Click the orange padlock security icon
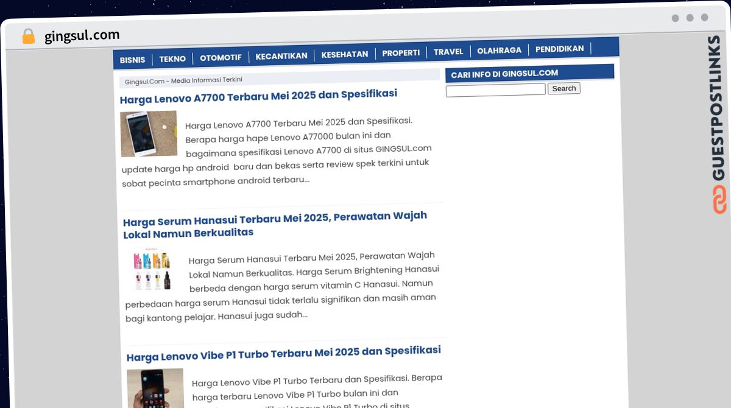The image size is (731, 408). 29,36
